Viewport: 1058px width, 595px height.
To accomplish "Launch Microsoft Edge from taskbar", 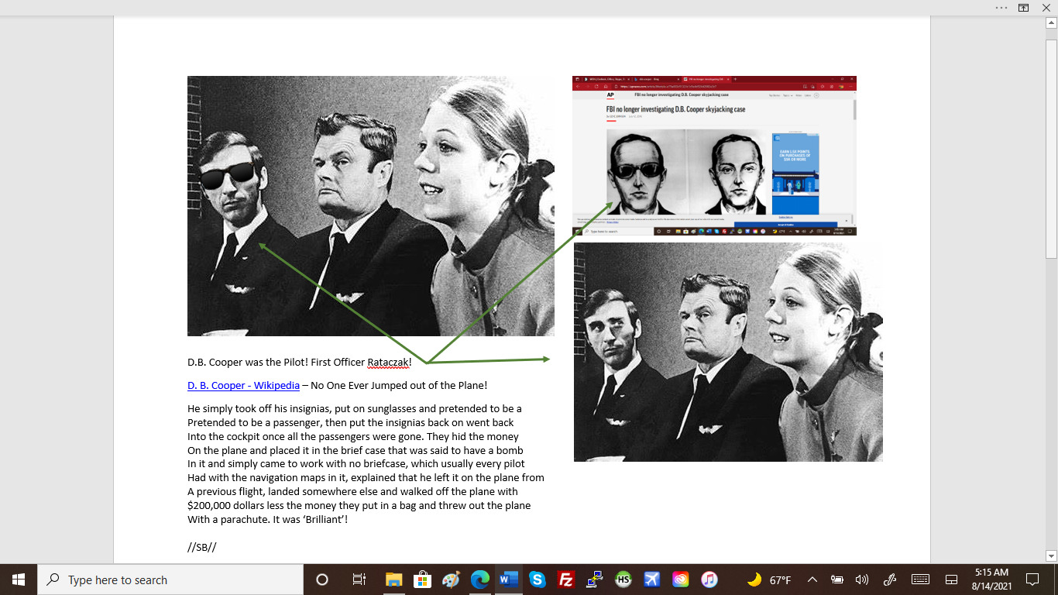I will click(480, 580).
